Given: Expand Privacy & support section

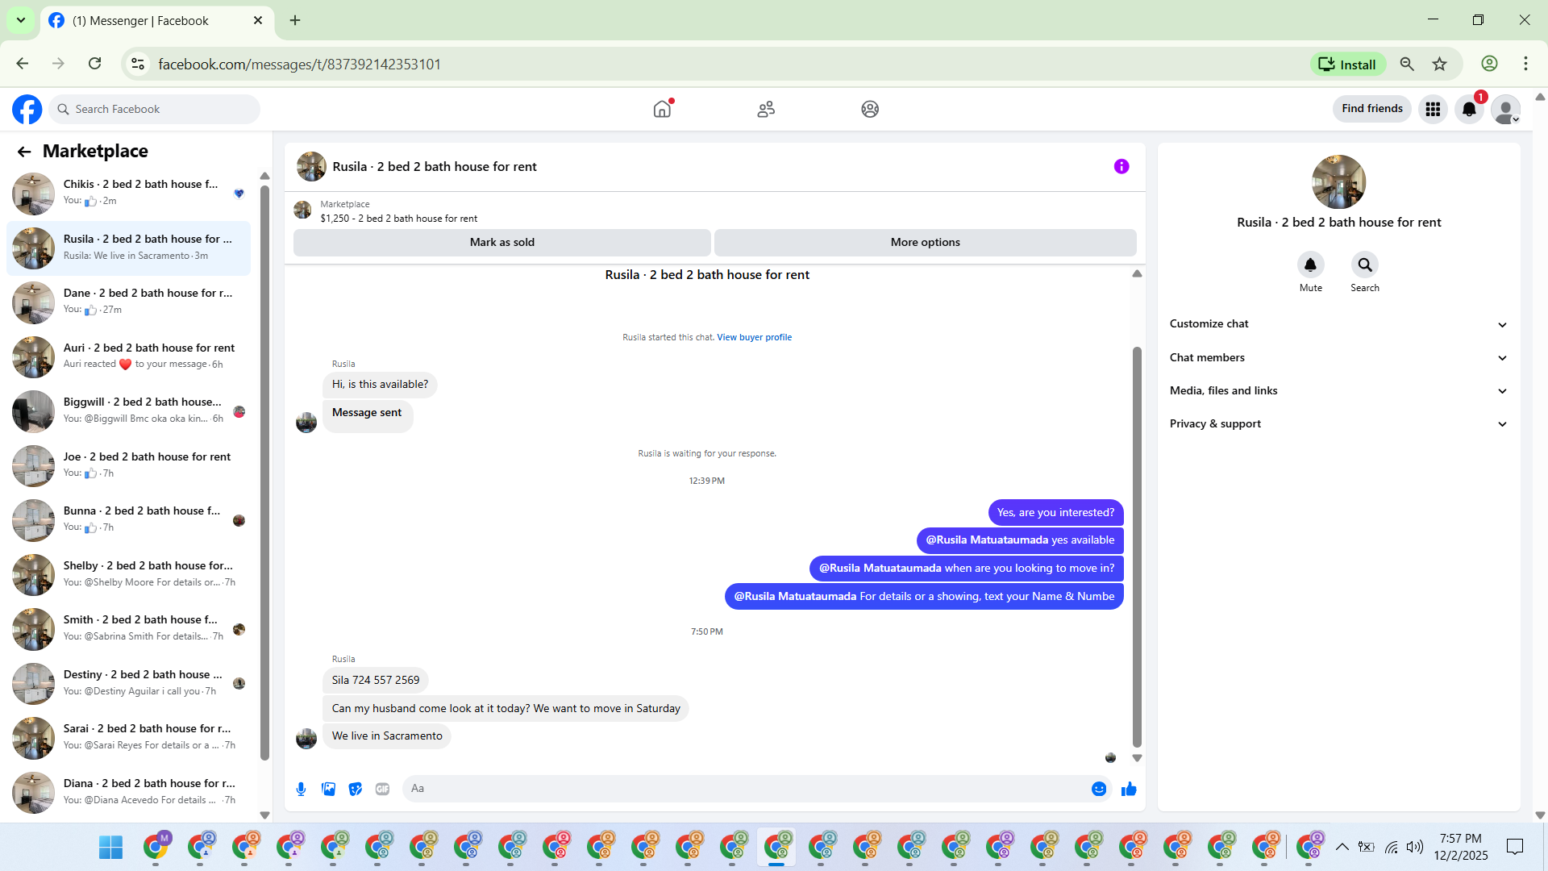Looking at the screenshot, I should coord(1338,423).
